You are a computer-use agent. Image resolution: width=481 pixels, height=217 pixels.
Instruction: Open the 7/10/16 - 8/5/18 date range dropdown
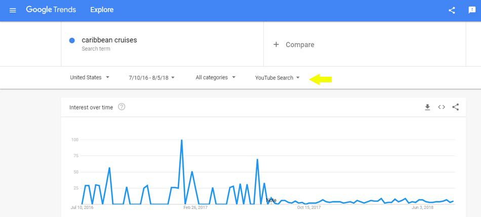[151, 78]
